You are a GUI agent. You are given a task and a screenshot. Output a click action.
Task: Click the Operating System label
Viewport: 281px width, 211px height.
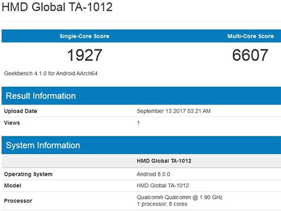29,174
